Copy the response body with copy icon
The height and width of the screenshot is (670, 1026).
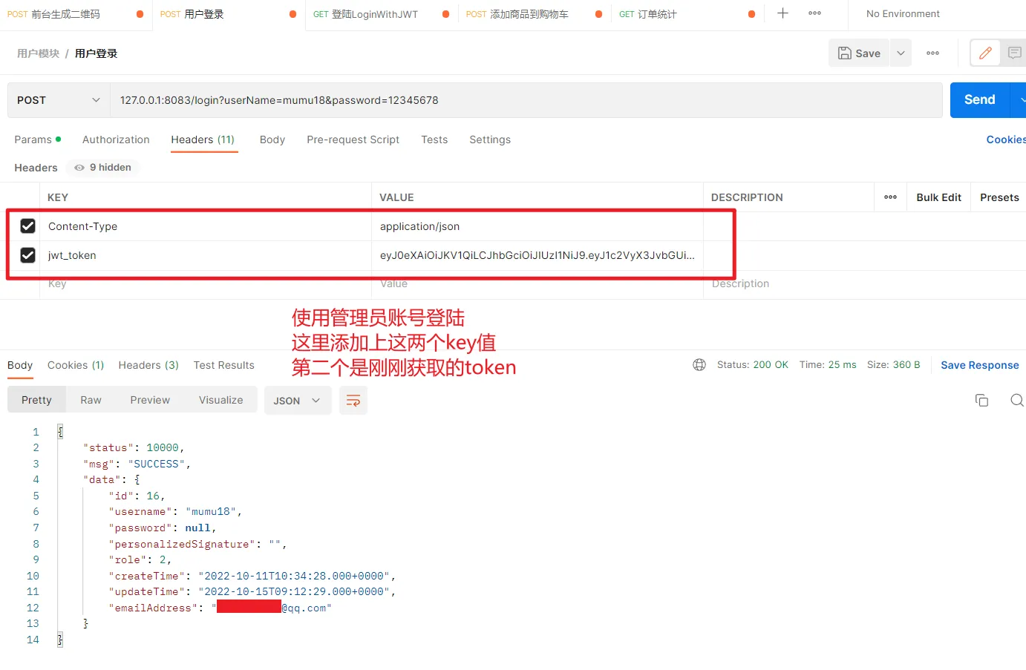click(x=981, y=401)
